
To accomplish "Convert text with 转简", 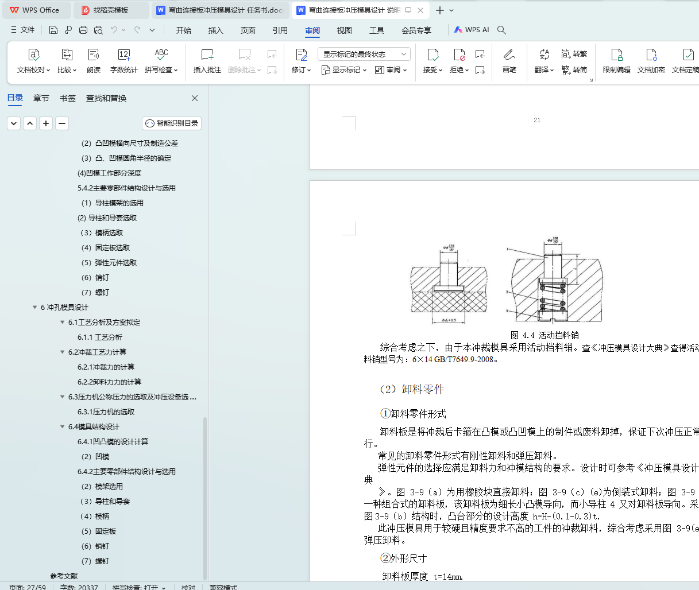I will click(574, 69).
